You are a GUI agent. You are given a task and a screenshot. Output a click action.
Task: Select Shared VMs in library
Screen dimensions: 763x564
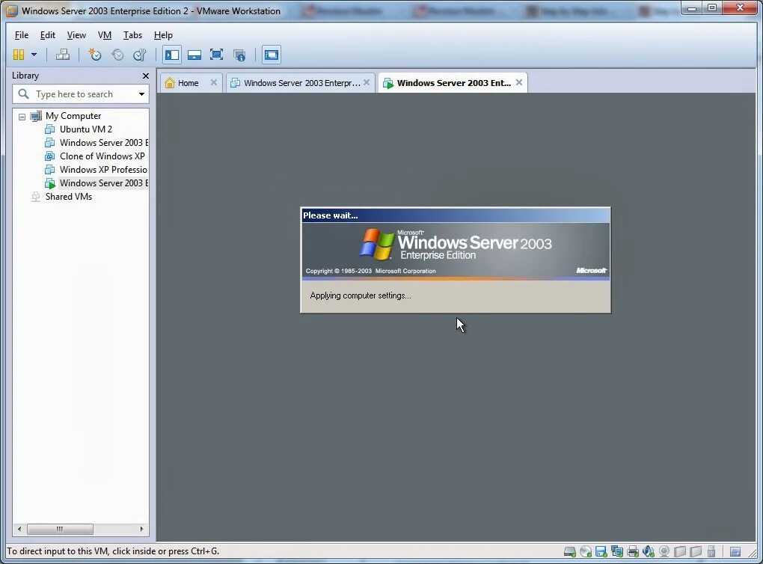69,197
